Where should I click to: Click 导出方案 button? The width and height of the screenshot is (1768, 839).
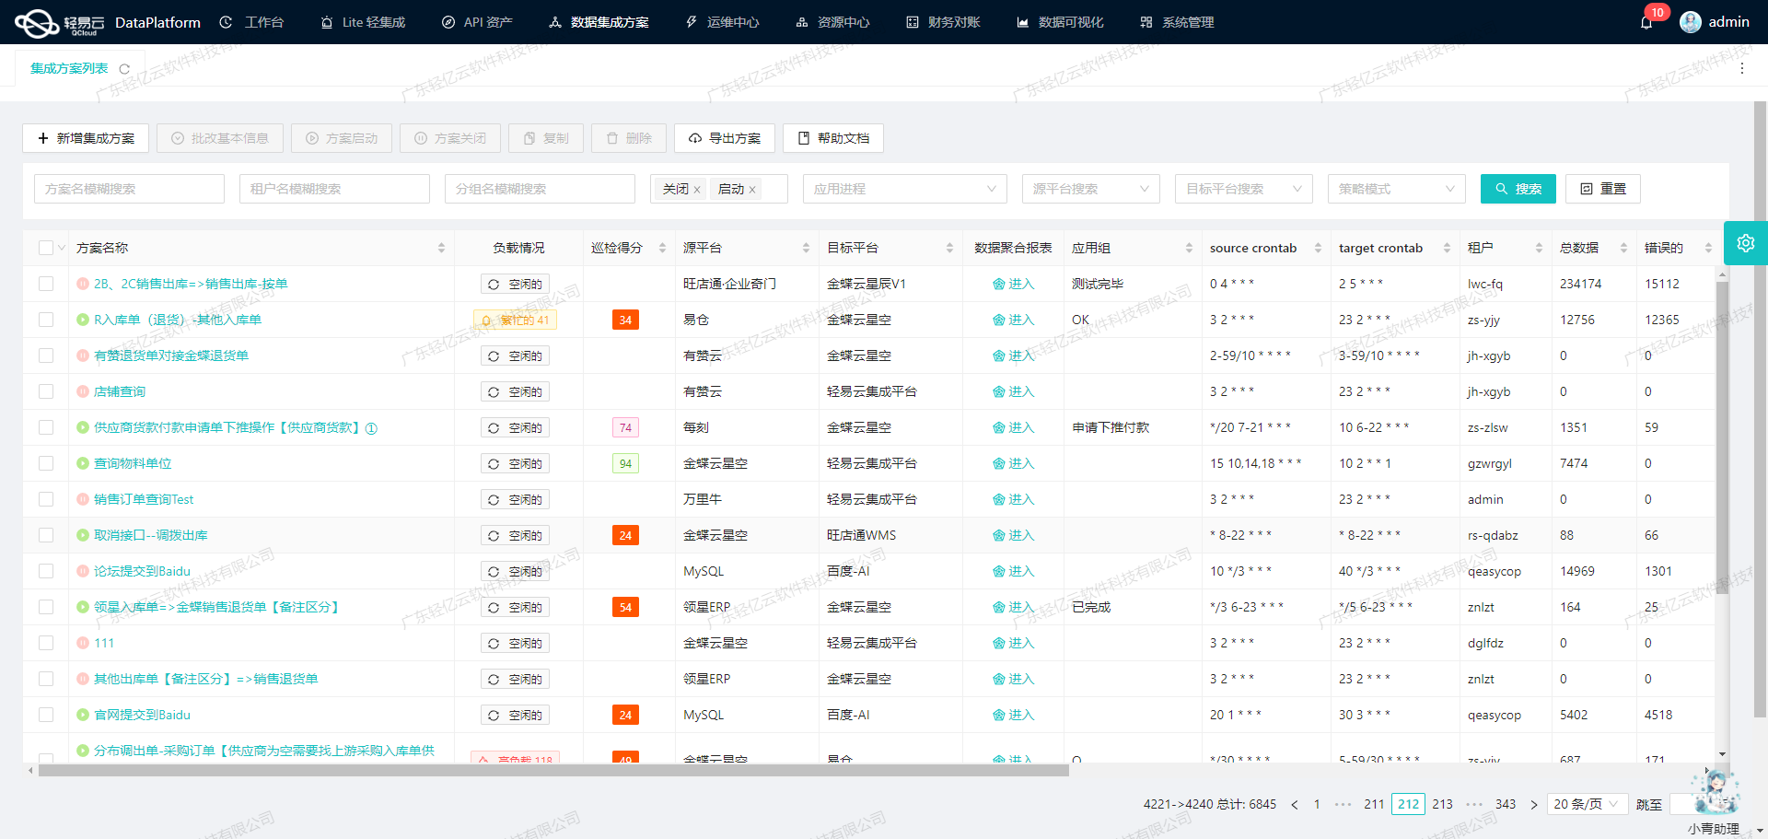click(x=725, y=138)
